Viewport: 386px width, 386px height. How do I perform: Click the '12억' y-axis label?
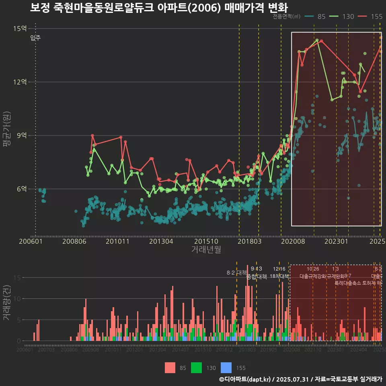coord(20,82)
